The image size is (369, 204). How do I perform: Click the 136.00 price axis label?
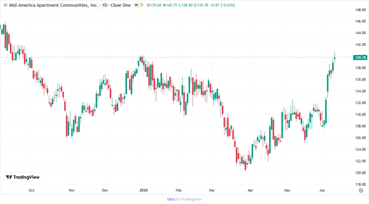(360, 79)
